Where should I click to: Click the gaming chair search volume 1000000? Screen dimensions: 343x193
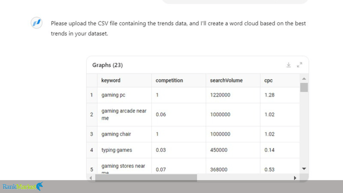coord(233,134)
